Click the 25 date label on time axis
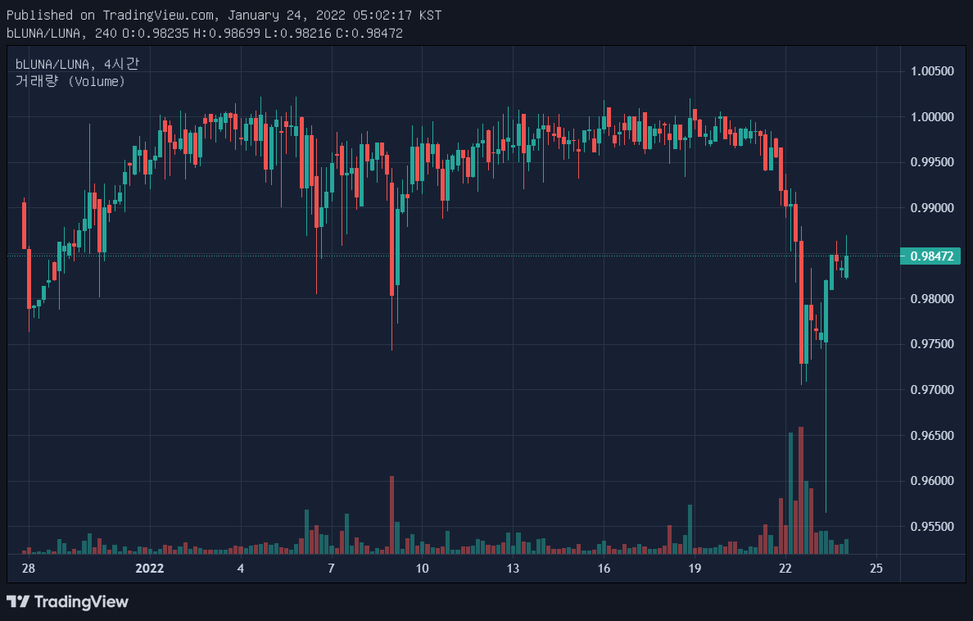973x621 pixels. pyautogui.click(x=876, y=569)
